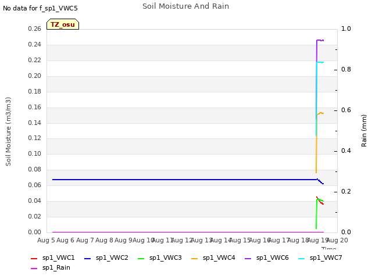The height and width of the screenshot is (279, 372).
Task: Click the 'No data for f_sp1_VWC5' message
Action: (40, 8)
